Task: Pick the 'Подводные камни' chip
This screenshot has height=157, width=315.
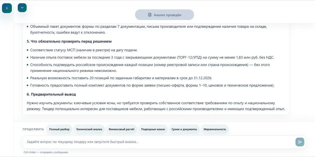Action: tap(153, 129)
